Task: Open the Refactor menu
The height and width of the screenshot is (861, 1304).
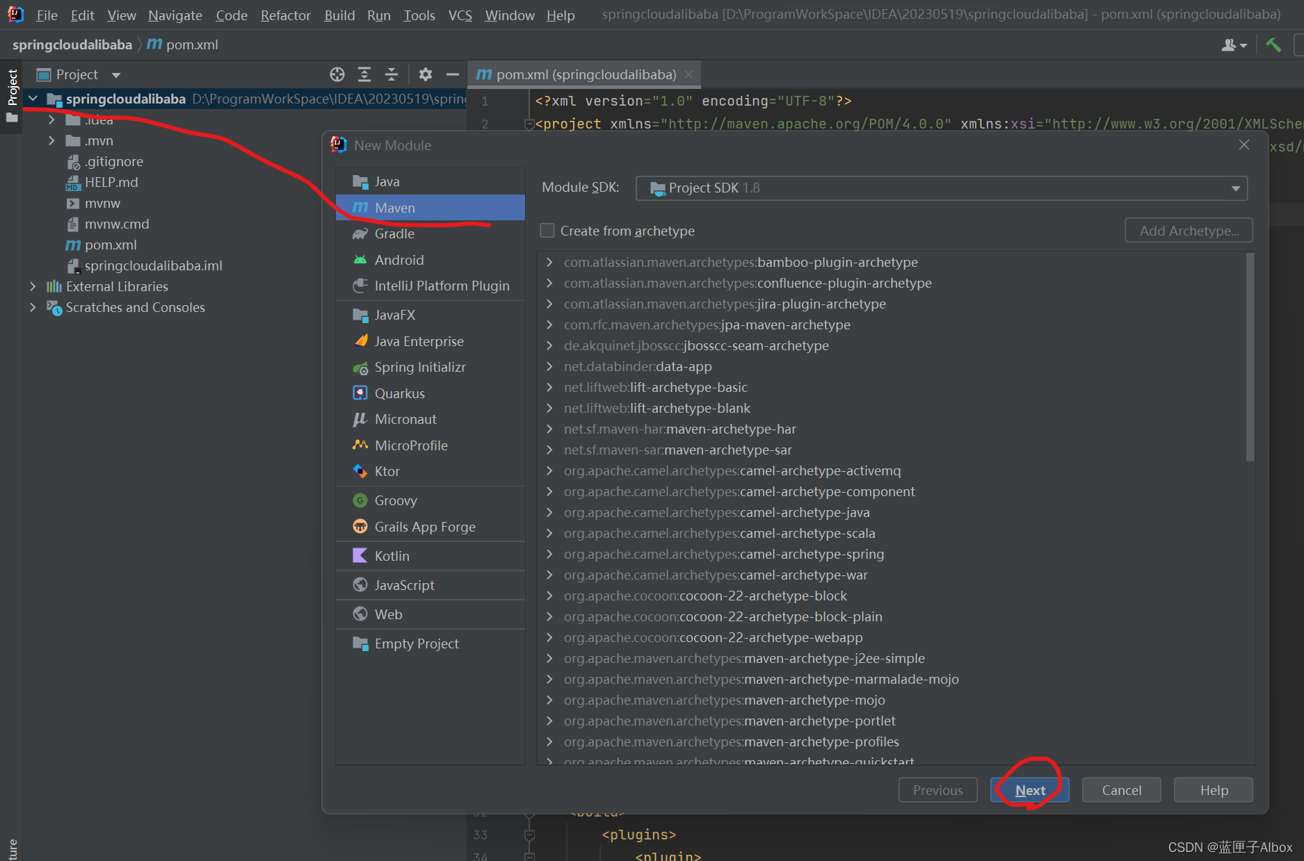Action: (x=285, y=15)
